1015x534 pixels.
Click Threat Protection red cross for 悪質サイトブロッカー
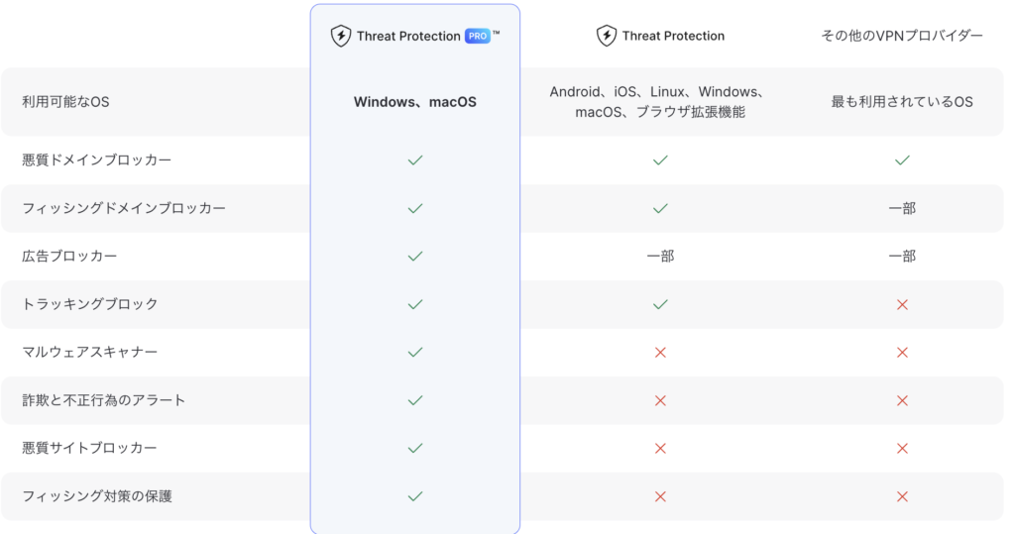click(660, 448)
